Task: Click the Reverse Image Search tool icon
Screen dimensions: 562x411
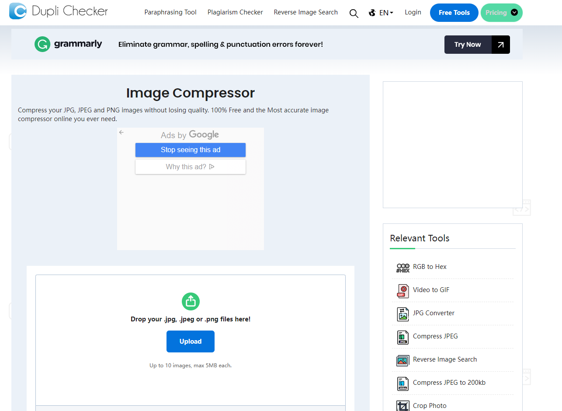Action: (403, 360)
